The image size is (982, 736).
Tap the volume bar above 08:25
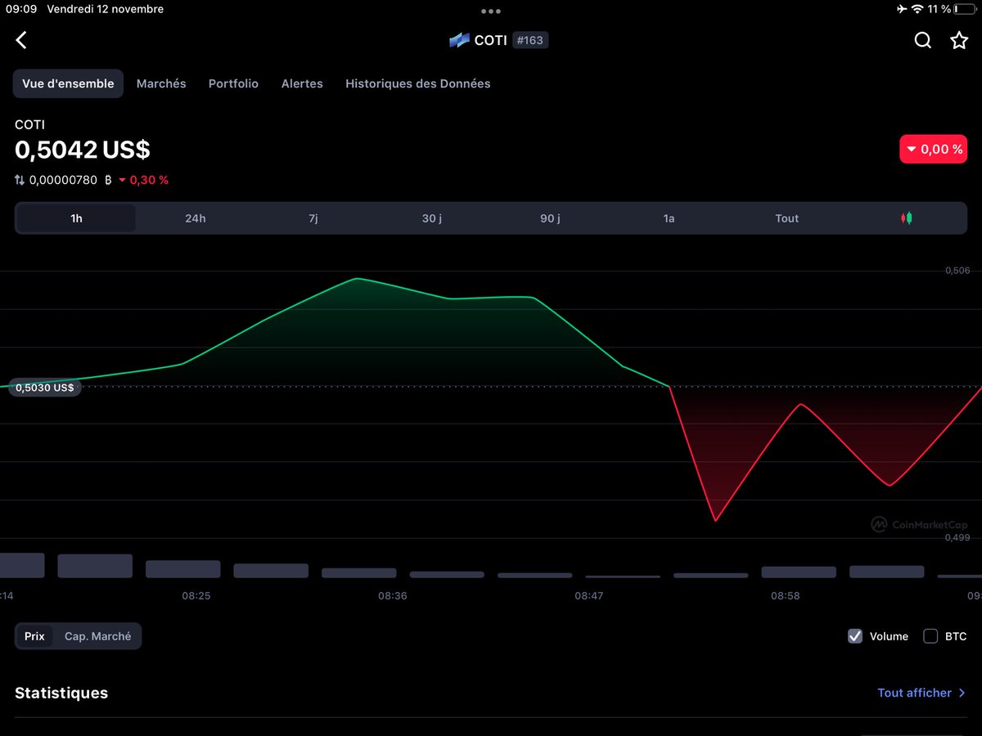pos(182,569)
